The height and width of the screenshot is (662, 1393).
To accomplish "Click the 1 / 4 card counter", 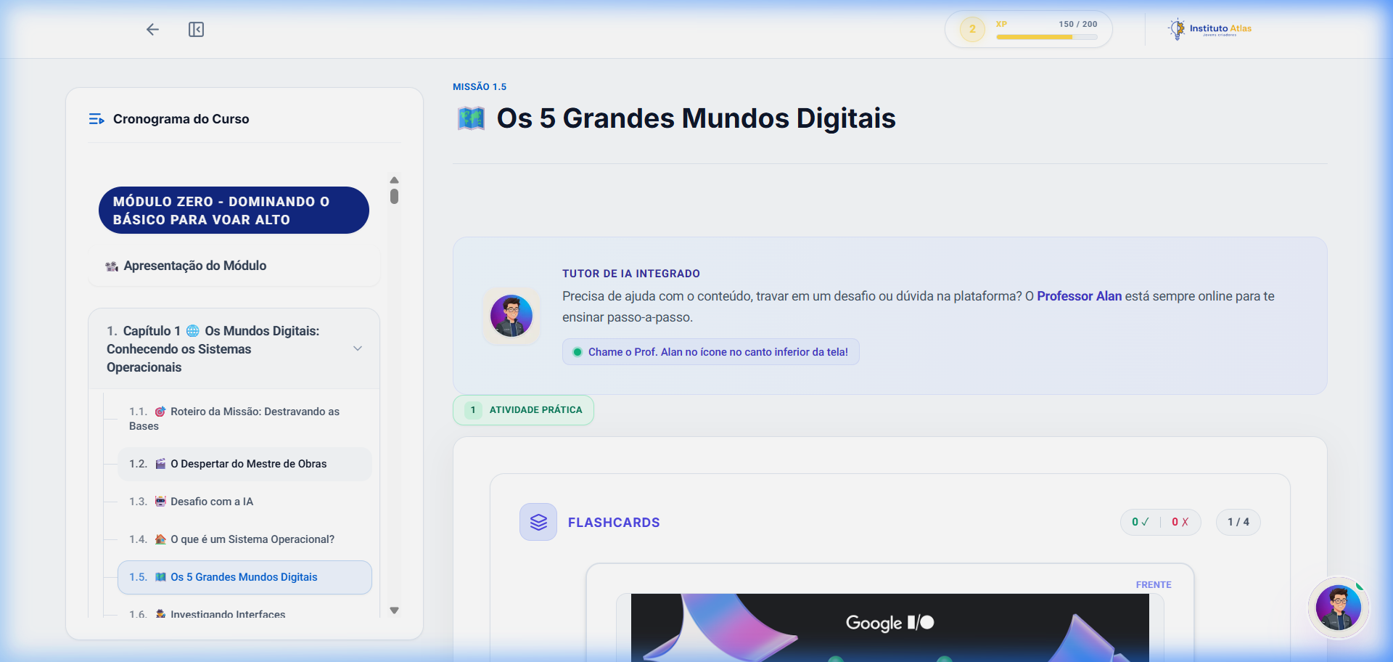I will [1238, 522].
